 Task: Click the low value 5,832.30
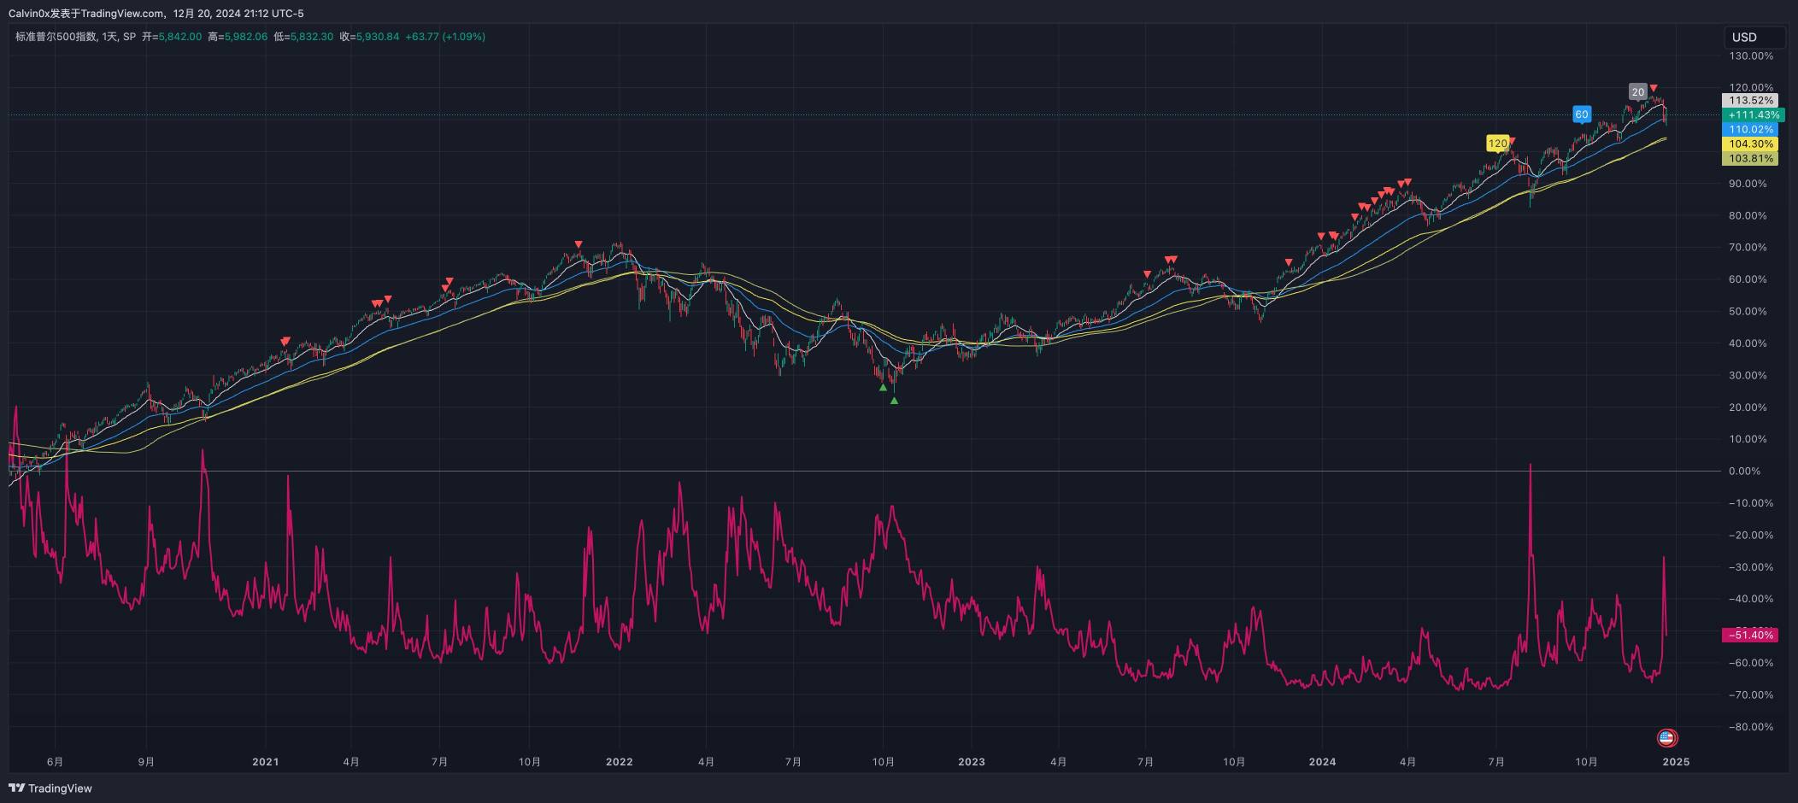tap(312, 37)
